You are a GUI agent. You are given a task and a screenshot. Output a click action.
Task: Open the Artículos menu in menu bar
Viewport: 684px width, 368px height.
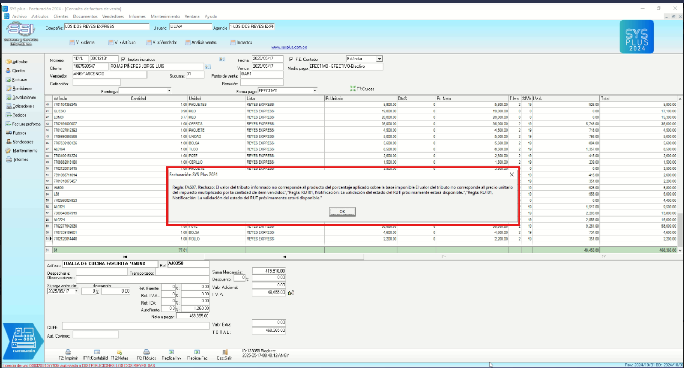[40, 16]
